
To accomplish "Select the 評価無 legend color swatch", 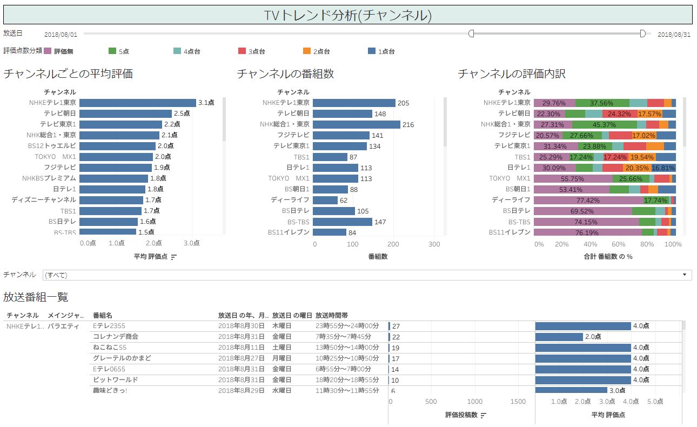I will click(x=48, y=51).
